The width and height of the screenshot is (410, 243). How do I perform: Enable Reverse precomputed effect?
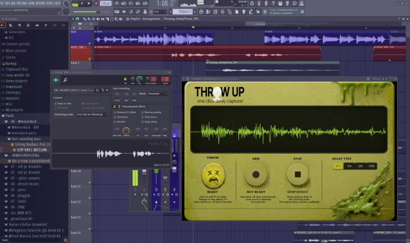point(120,121)
